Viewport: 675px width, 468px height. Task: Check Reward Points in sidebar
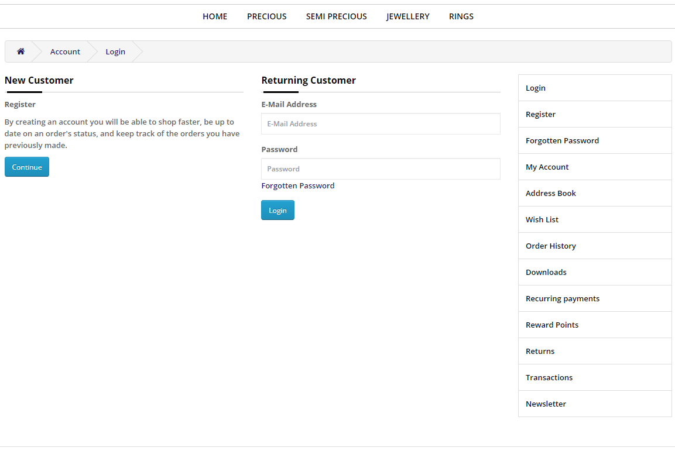[551, 325]
